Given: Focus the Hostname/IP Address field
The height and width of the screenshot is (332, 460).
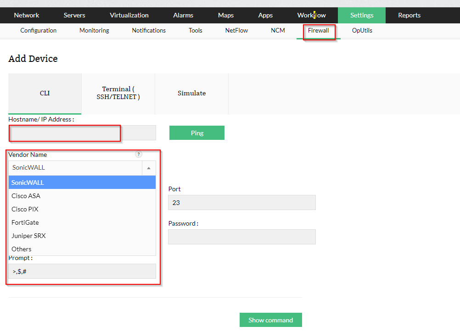Looking at the screenshot, I should pyautogui.click(x=82, y=133).
